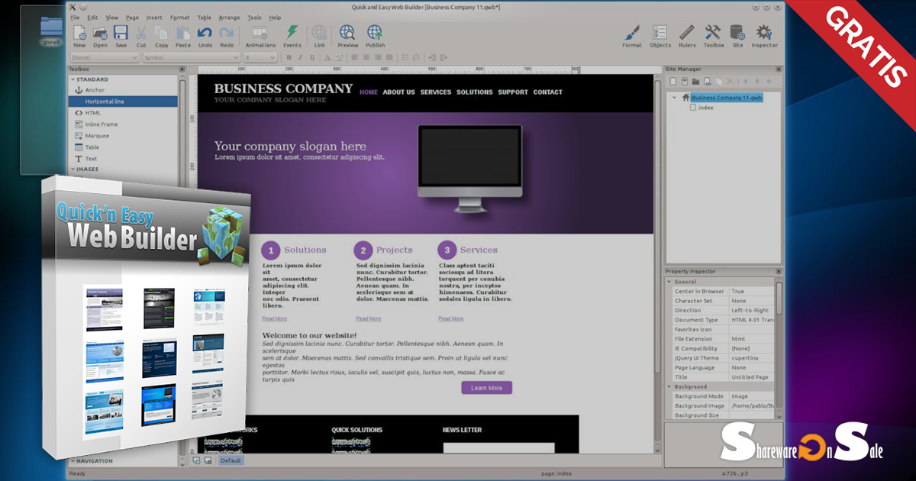
Task: Select Horizontal line in the Toolbox
Action: pos(105,102)
